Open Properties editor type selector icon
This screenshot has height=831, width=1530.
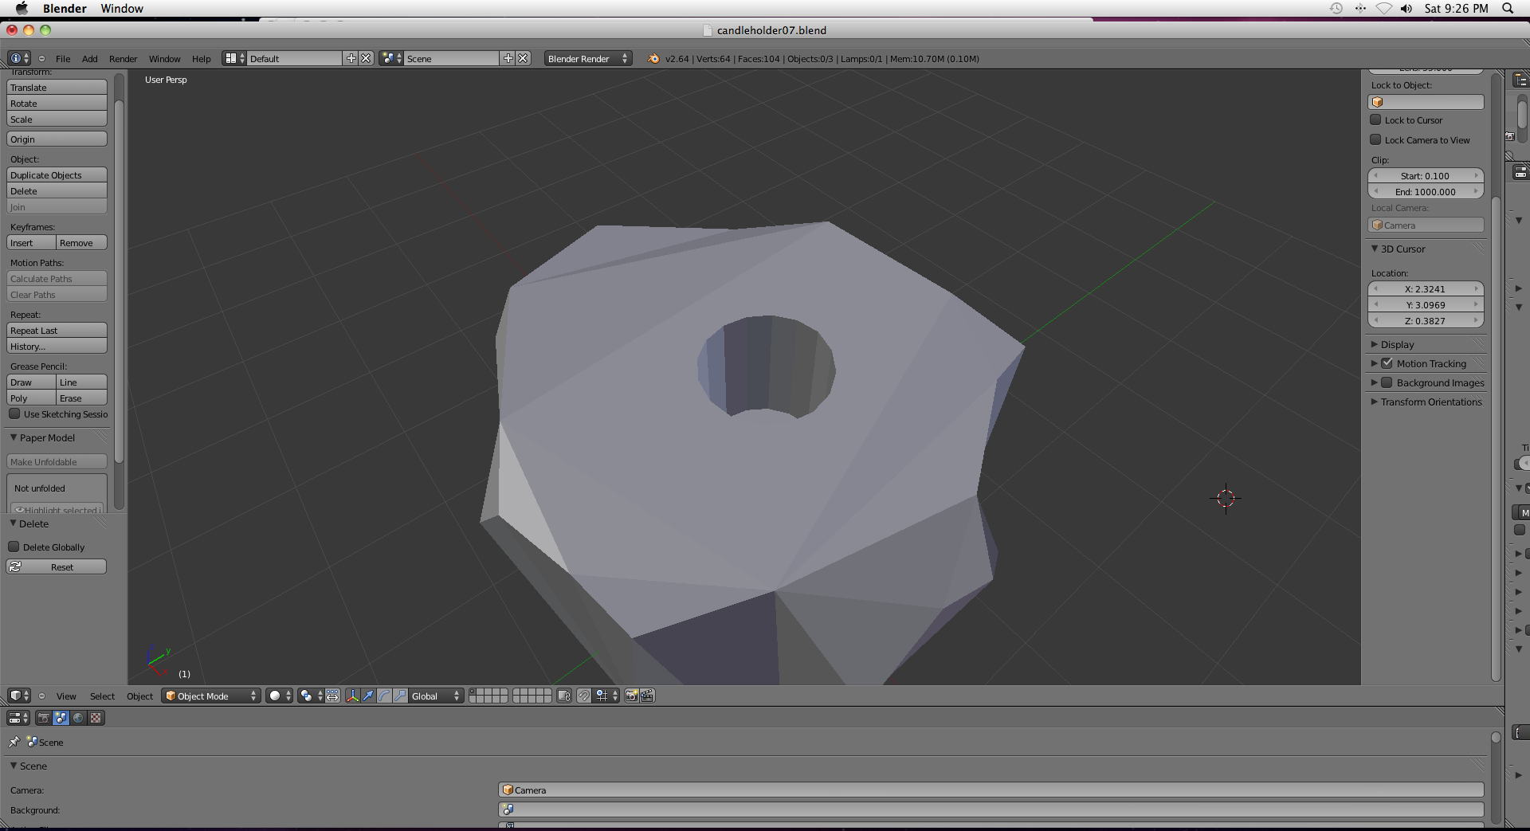18,718
